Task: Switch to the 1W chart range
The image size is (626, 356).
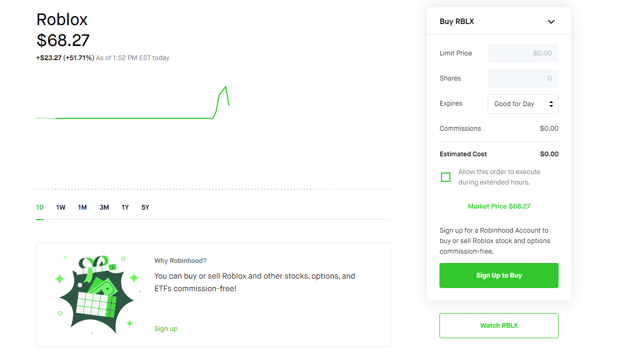Action: 61,208
